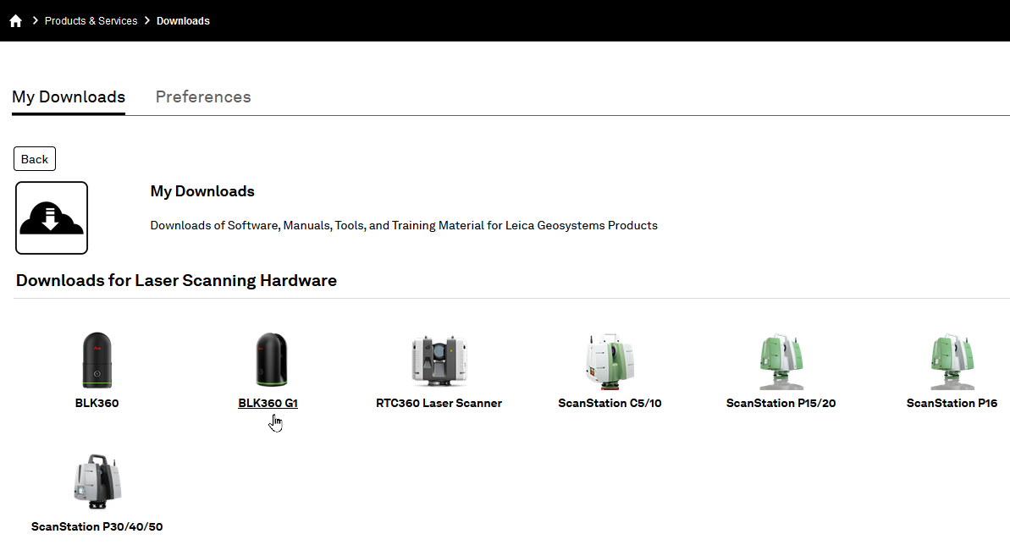
Task: Click the Back button
Action: 35,159
